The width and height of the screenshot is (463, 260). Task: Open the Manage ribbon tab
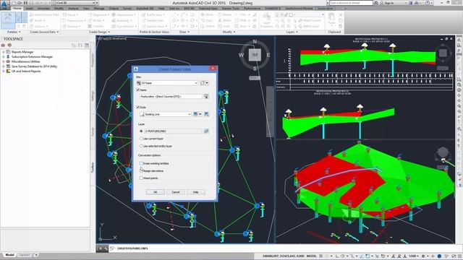[x=99, y=8]
